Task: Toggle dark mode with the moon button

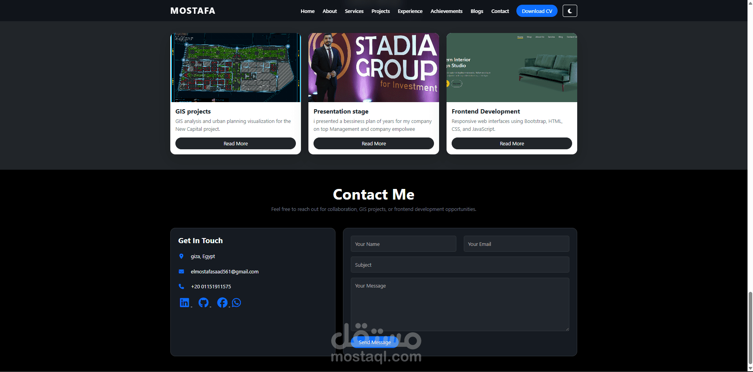Action: pyautogui.click(x=570, y=11)
